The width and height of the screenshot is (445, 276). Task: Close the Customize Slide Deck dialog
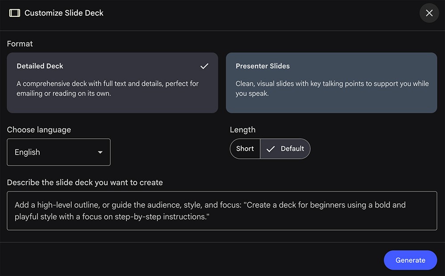click(x=429, y=13)
